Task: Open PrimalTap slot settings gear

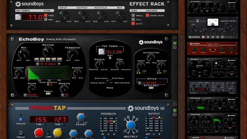Action: coord(175,104)
